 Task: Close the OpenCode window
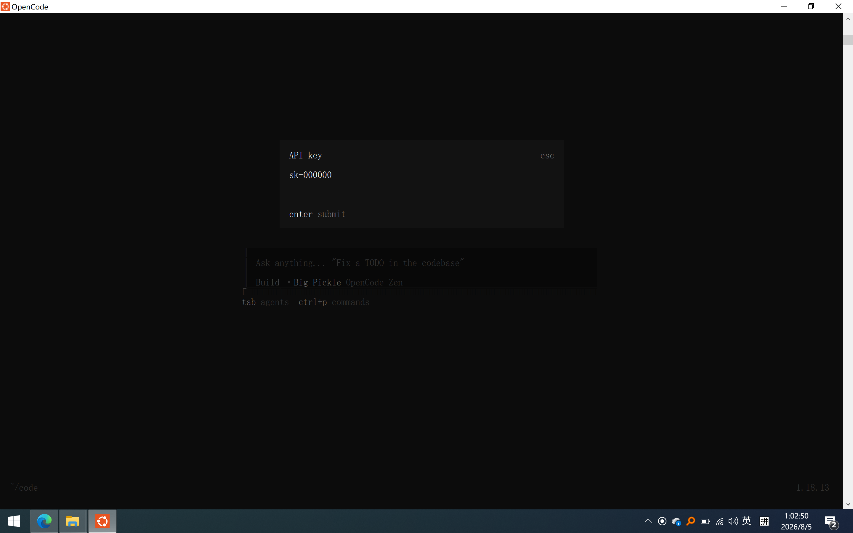[x=838, y=6]
